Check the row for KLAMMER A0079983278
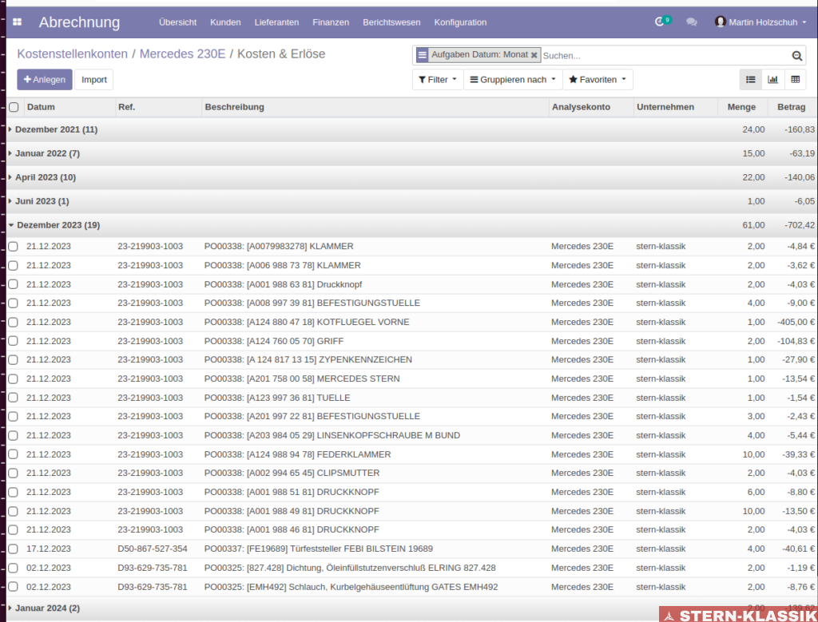The width and height of the screenshot is (818, 622). click(x=13, y=247)
